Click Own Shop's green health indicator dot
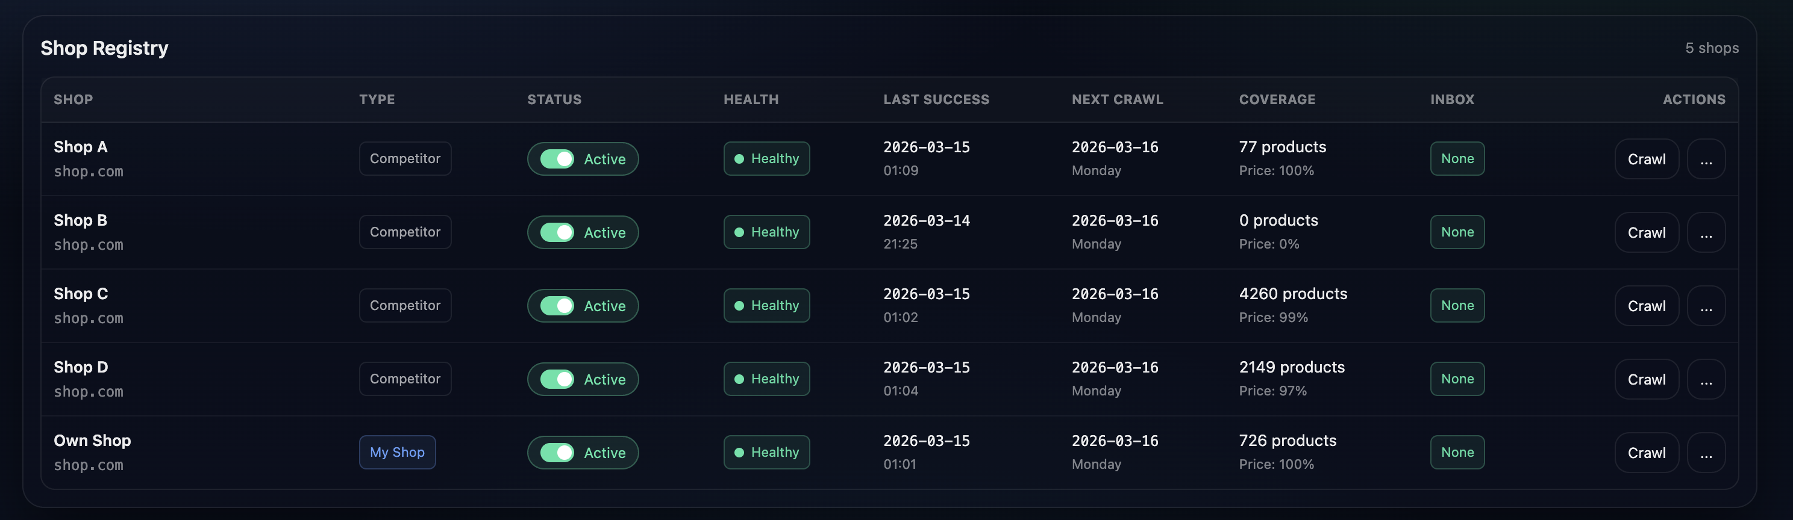This screenshot has width=1793, height=520. [x=740, y=452]
